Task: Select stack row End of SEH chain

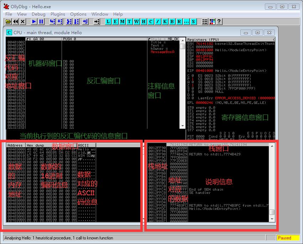Action: (x=208, y=190)
